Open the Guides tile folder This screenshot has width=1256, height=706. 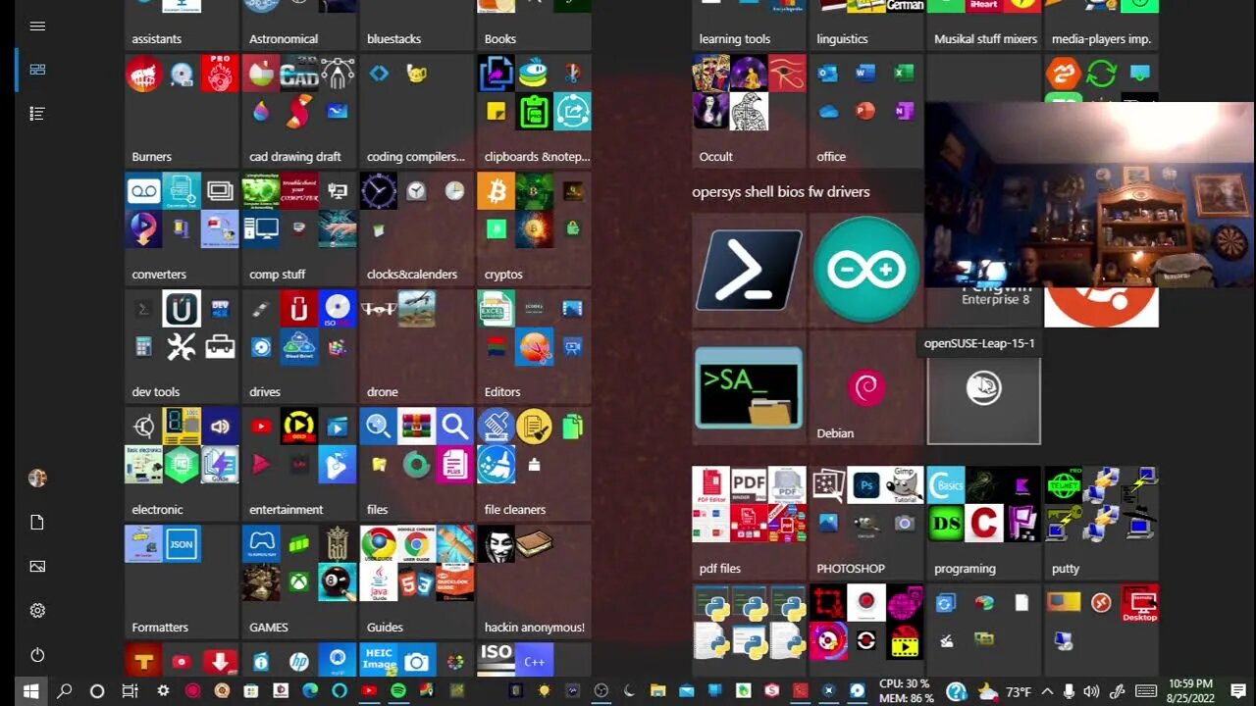(417, 580)
